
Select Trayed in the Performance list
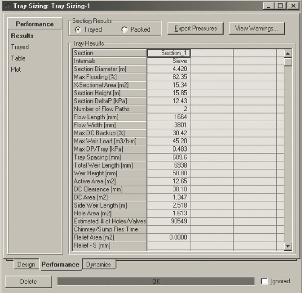20,47
